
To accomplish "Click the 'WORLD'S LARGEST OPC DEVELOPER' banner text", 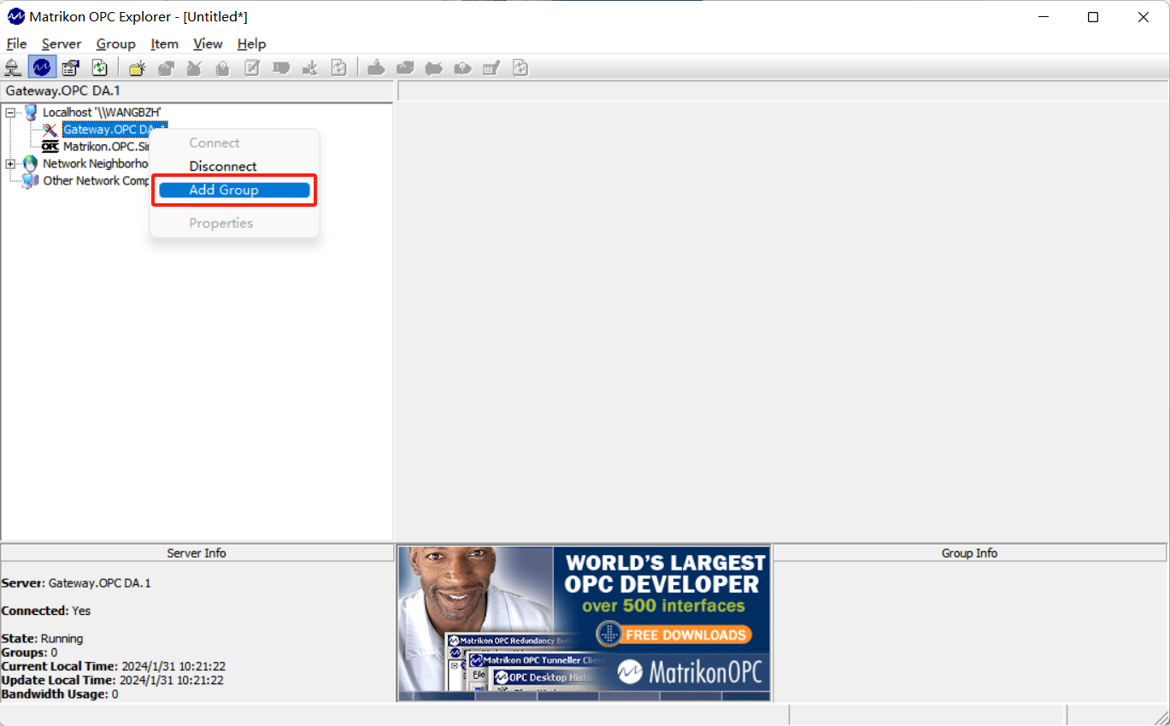I will click(x=665, y=574).
